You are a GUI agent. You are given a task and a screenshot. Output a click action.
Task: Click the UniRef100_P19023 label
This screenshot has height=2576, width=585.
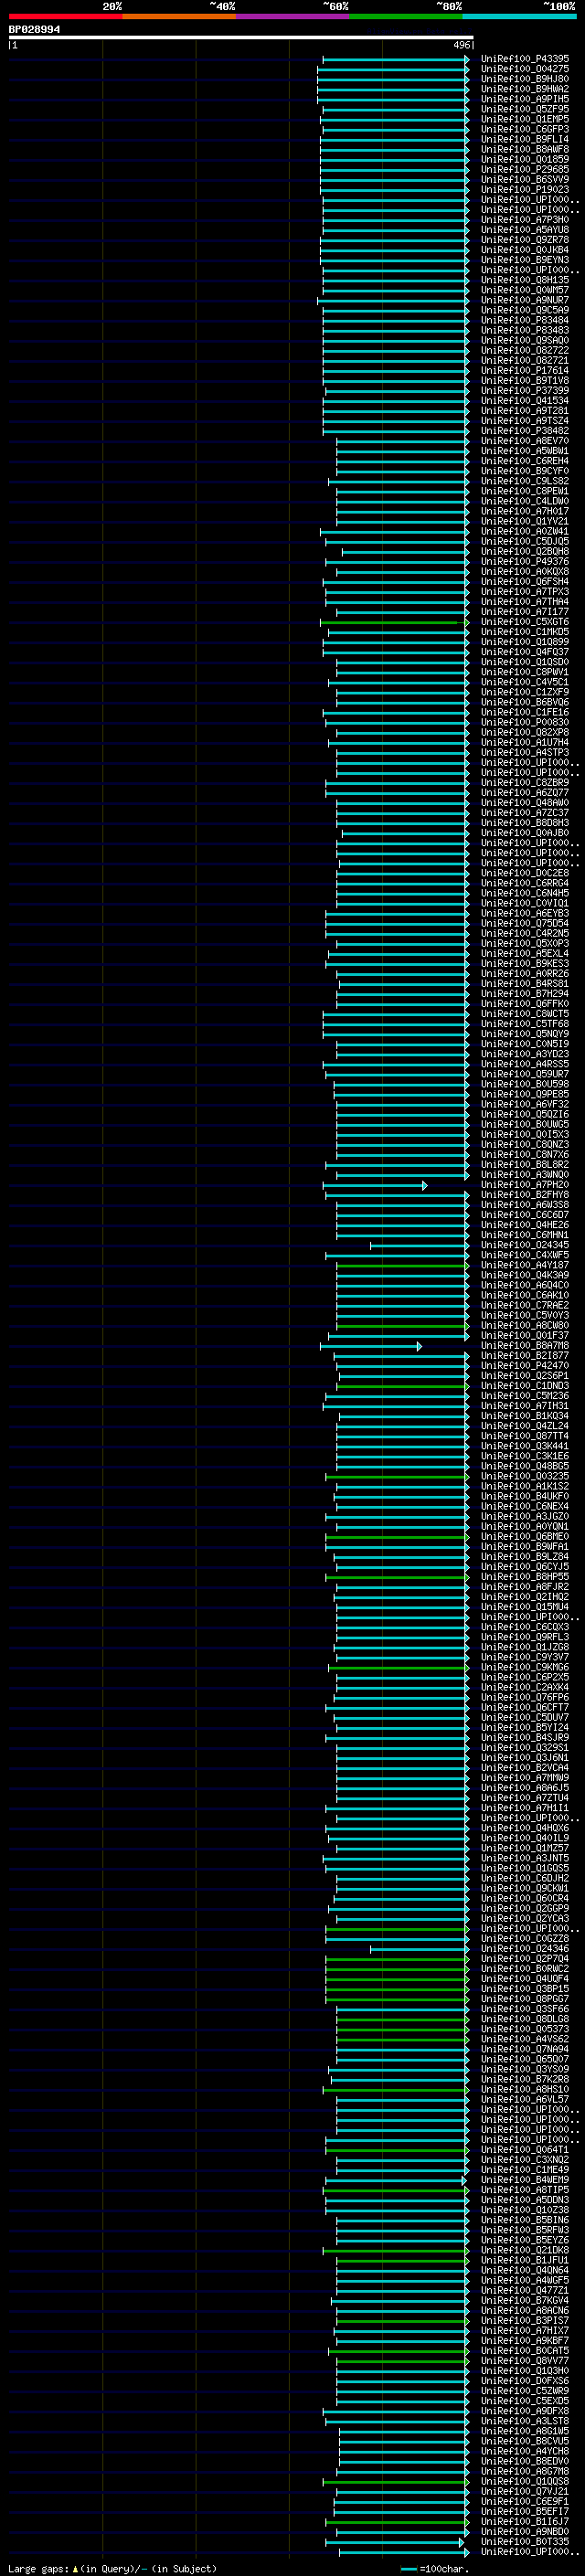525,189
